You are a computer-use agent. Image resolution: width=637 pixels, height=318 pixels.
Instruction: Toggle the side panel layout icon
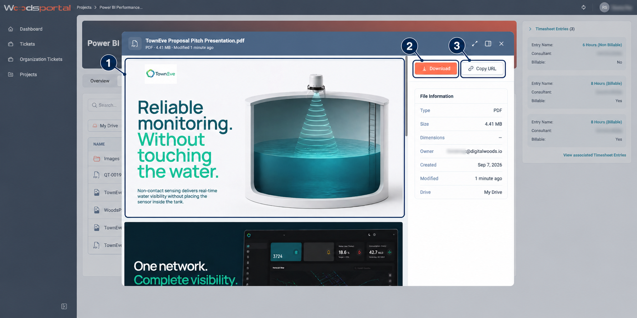[x=488, y=43]
